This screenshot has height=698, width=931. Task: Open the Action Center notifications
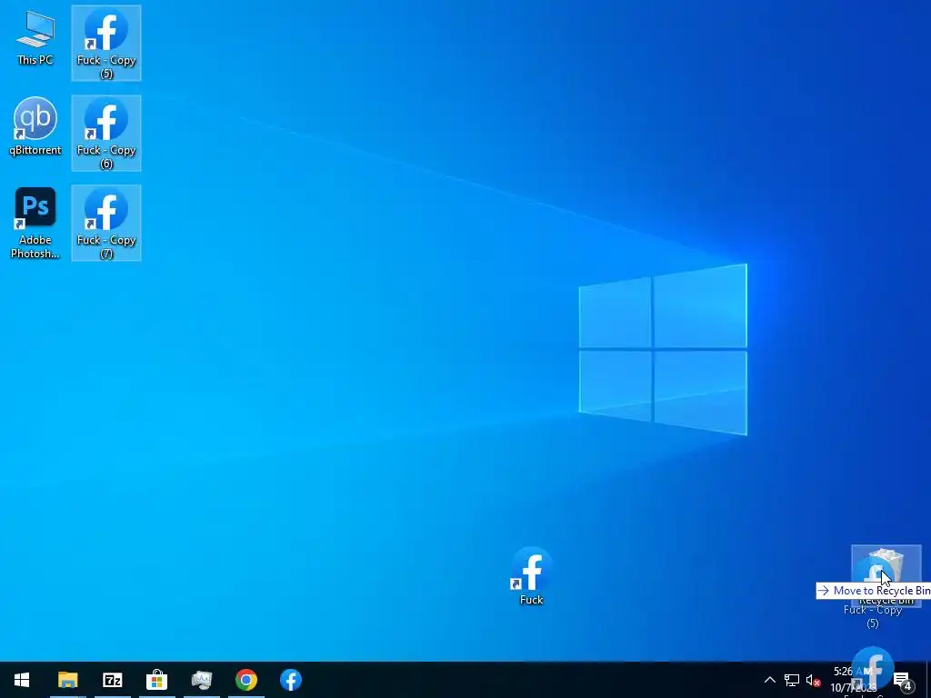(903, 680)
